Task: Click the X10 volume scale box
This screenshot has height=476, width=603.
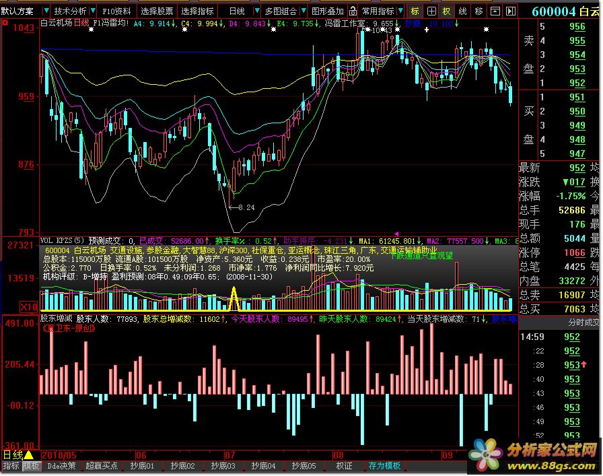Action: click(29, 307)
